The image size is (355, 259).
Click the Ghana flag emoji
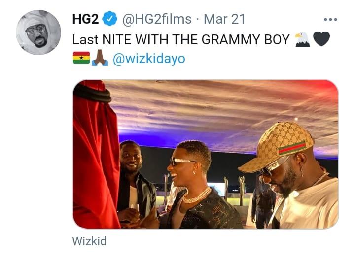click(x=81, y=59)
